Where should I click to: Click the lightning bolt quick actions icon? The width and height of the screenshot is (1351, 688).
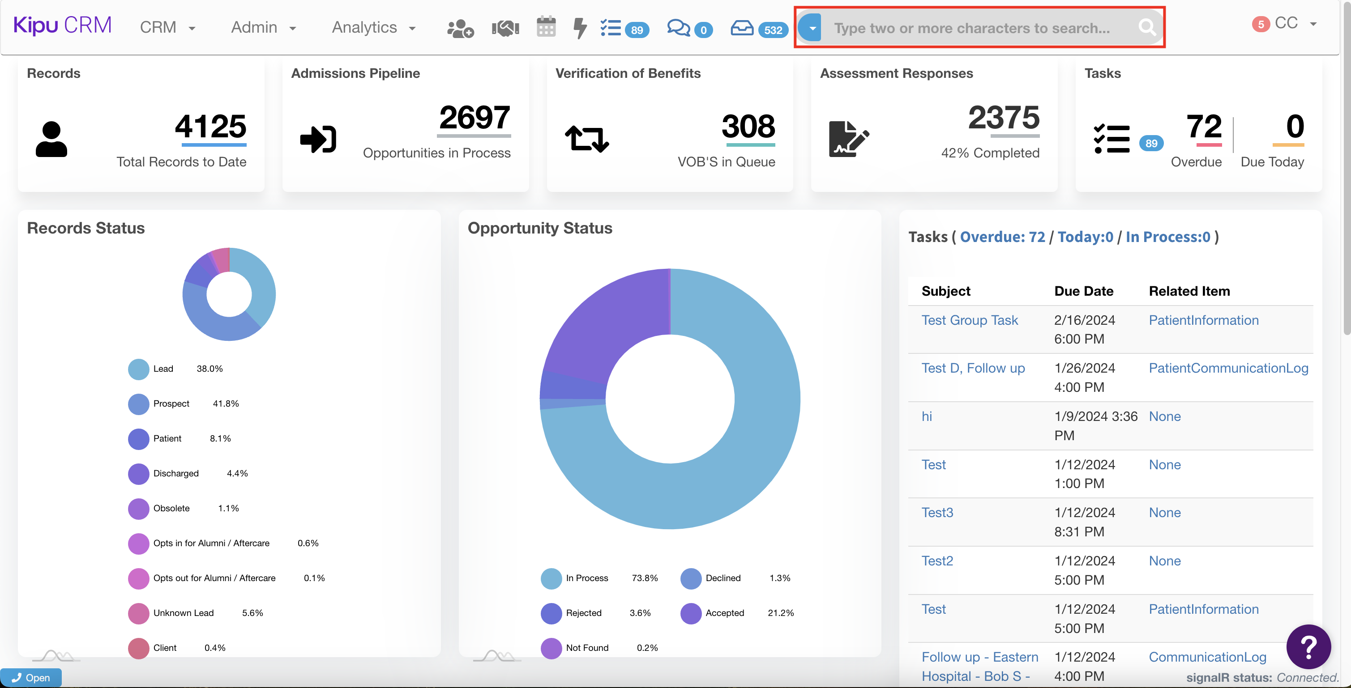coord(580,28)
